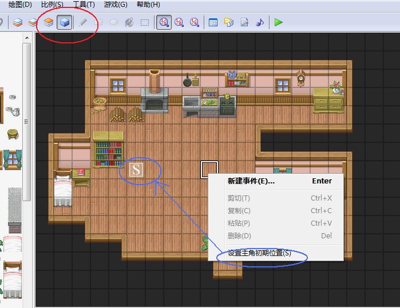Select the frying pan on the wall
This screenshot has height=308, width=400.
point(187,80)
